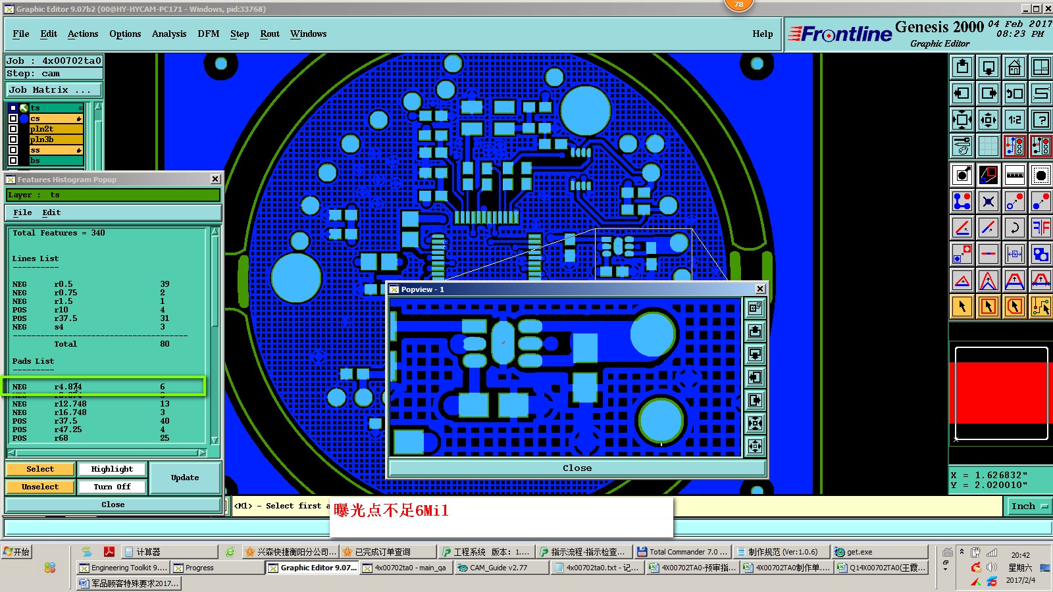The image size is (1053, 592).
Task: Click the pan left icon in main toolbar
Action: (x=962, y=93)
